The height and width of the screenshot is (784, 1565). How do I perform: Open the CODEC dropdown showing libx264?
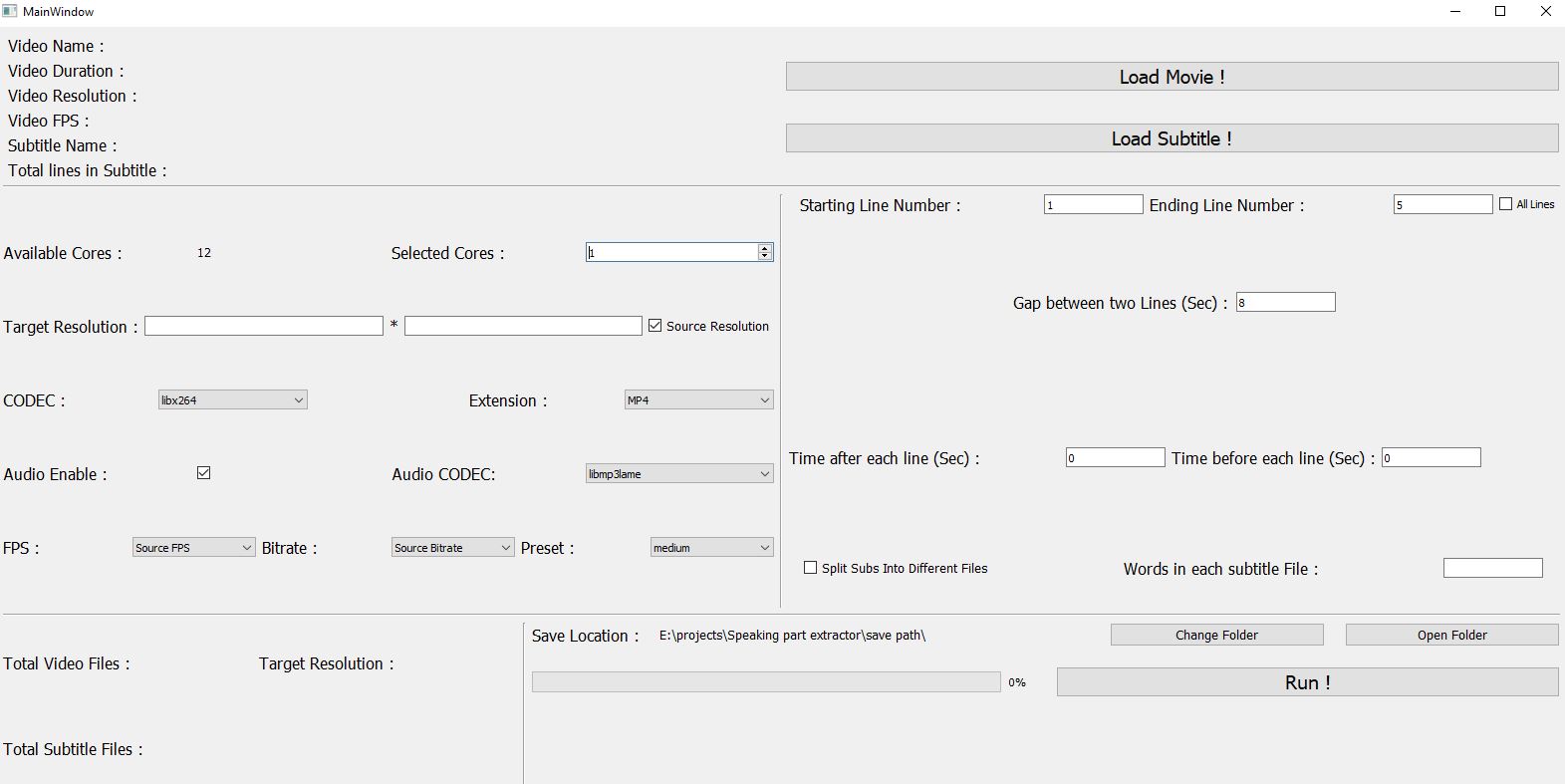click(232, 399)
